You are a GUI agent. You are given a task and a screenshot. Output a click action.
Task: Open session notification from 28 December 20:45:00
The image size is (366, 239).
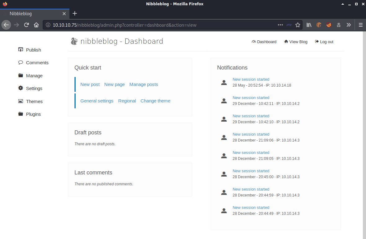[x=251, y=171]
